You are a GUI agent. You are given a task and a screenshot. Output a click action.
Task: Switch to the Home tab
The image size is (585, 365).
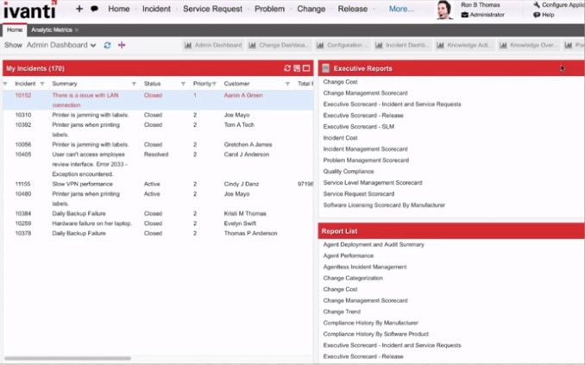click(15, 30)
